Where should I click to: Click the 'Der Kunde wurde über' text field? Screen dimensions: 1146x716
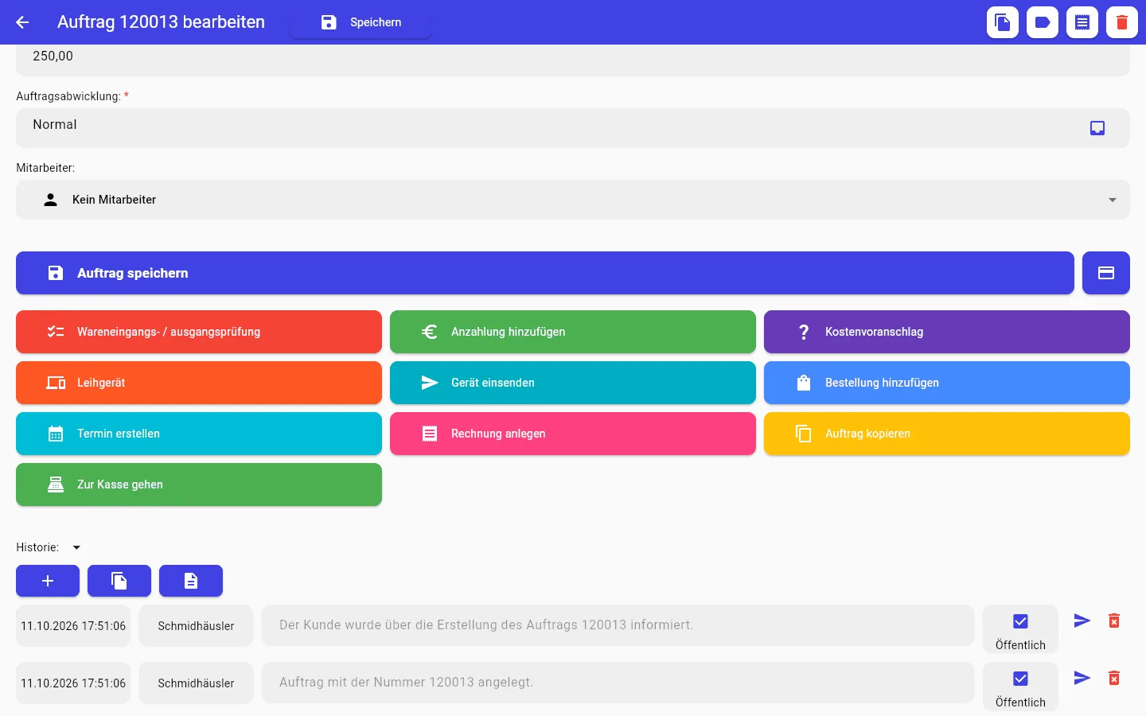coord(618,625)
